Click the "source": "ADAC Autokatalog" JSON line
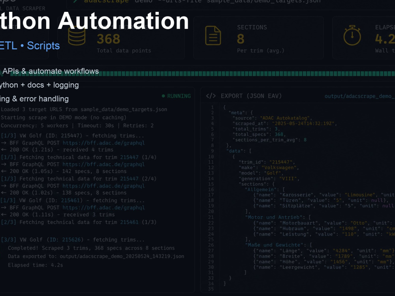395x296 pixels. 272,118
